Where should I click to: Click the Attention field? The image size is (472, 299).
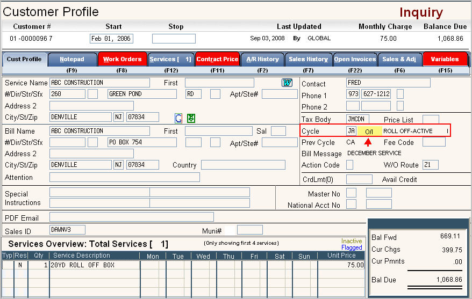pyautogui.click(x=125, y=177)
